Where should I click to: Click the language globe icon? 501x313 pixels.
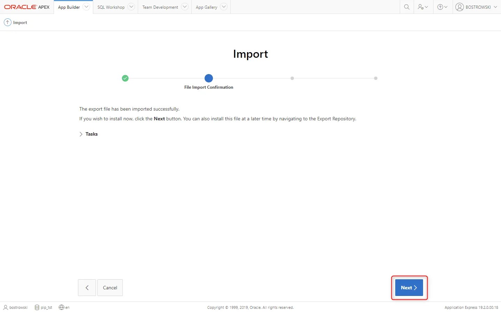point(62,307)
